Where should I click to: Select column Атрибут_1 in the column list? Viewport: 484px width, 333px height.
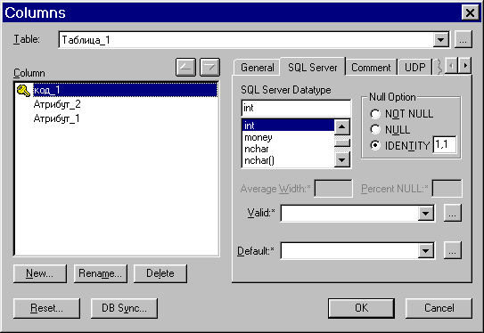pos(56,118)
